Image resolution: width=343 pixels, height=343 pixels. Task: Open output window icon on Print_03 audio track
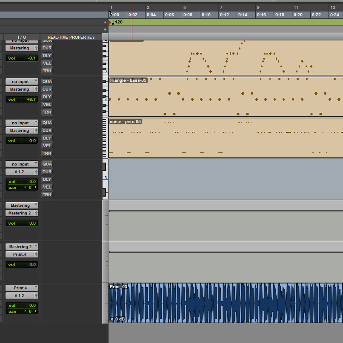tap(36, 296)
